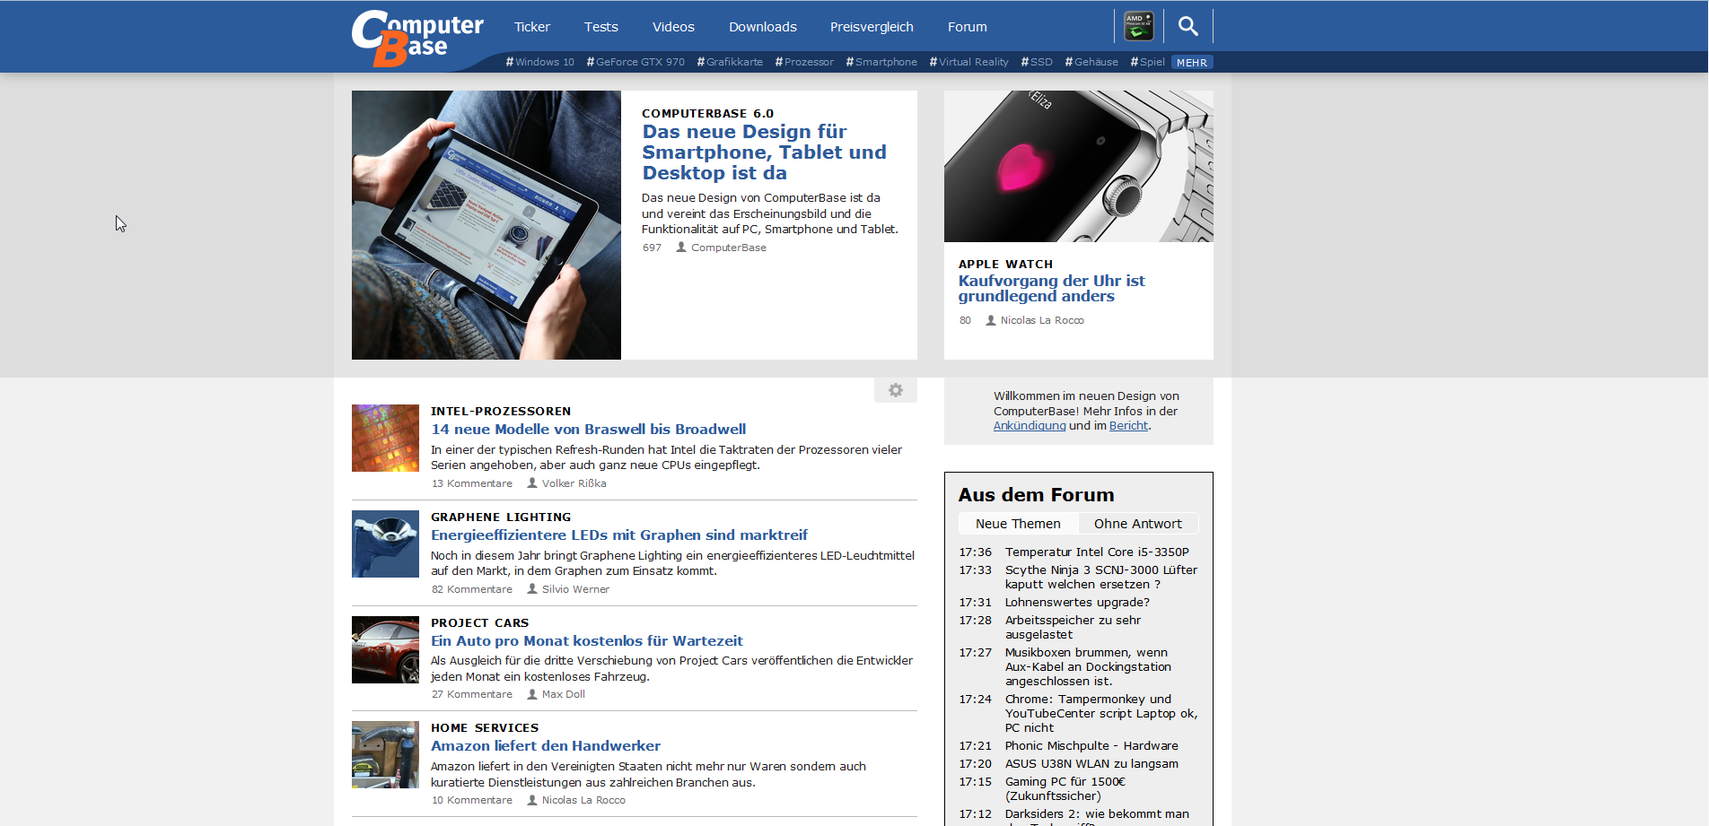This screenshot has width=1709, height=826.
Task: Follow the Bericht link
Action: (x=1128, y=426)
